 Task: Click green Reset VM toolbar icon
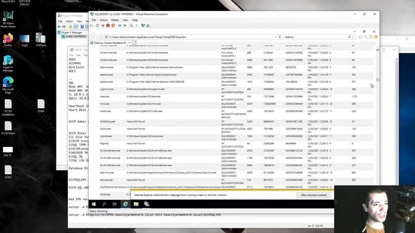[x=125, y=26]
